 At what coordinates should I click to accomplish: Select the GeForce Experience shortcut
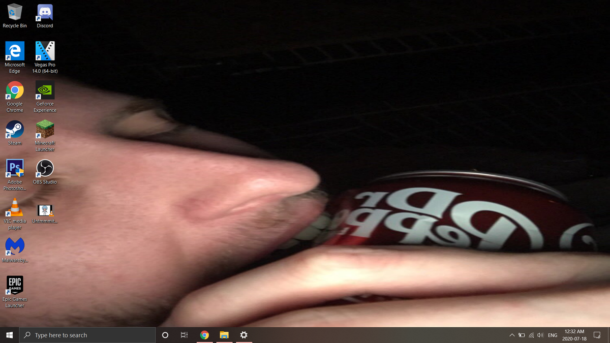point(45,97)
